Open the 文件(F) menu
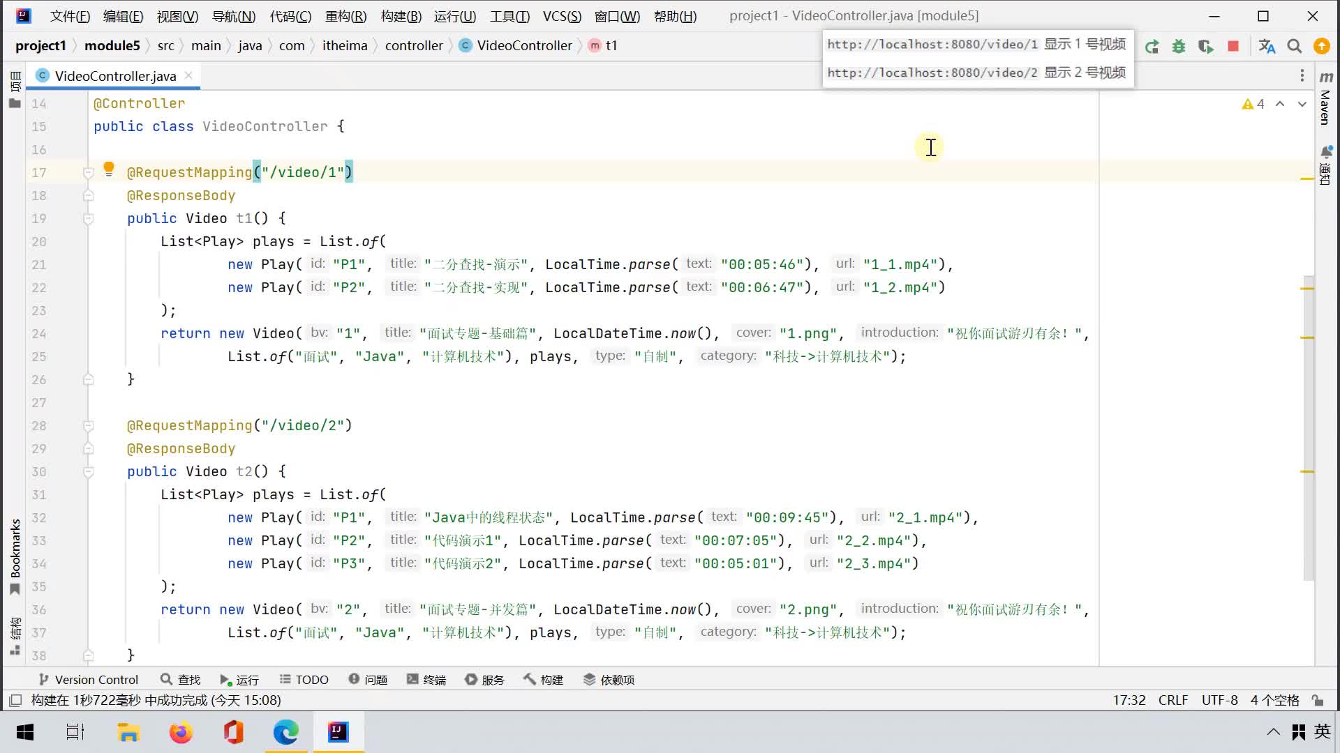The width and height of the screenshot is (1340, 753). coord(70,16)
